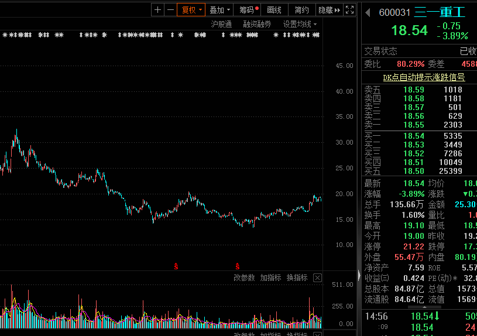The height and width of the screenshot is (336, 477).
Task: Toggle the 简约 simple mode
Action: pyautogui.click(x=301, y=10)
